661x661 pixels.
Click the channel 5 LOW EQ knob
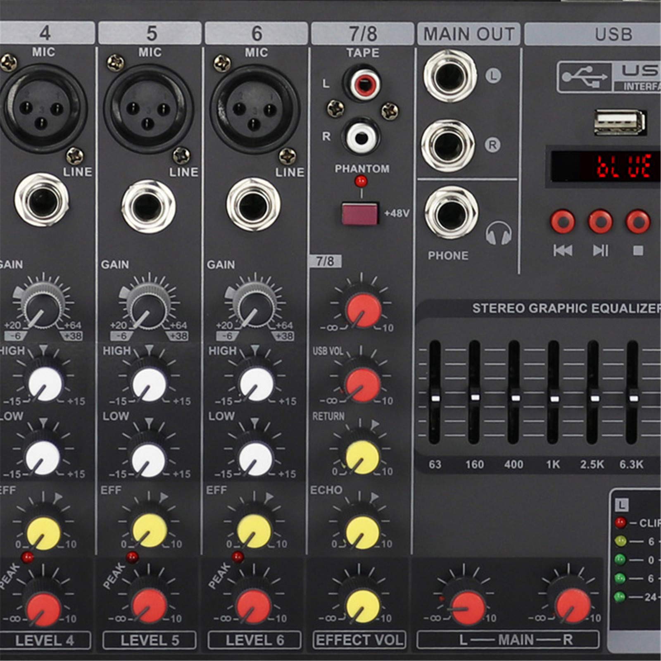(x=148, y=459)
